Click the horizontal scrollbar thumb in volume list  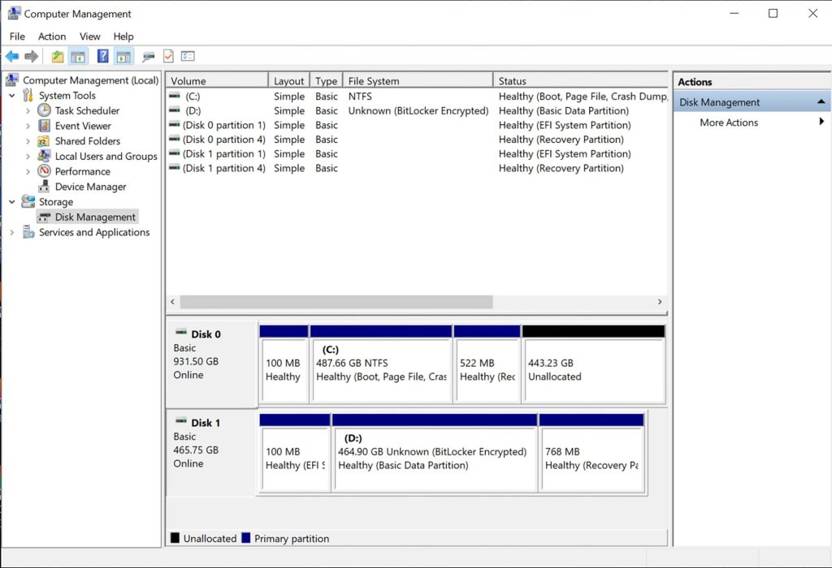point(336,302)
